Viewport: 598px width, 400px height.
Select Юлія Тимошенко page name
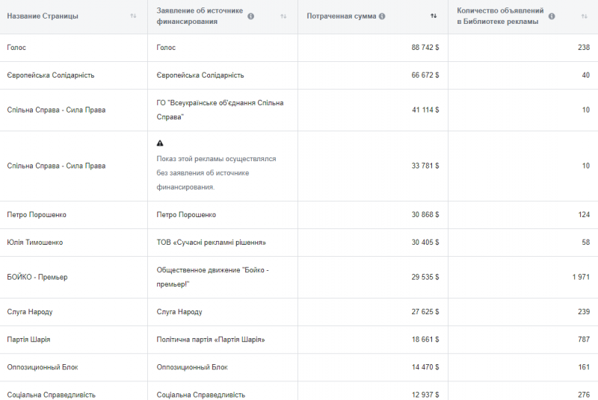pyautogui.click(x=35, y=243)
